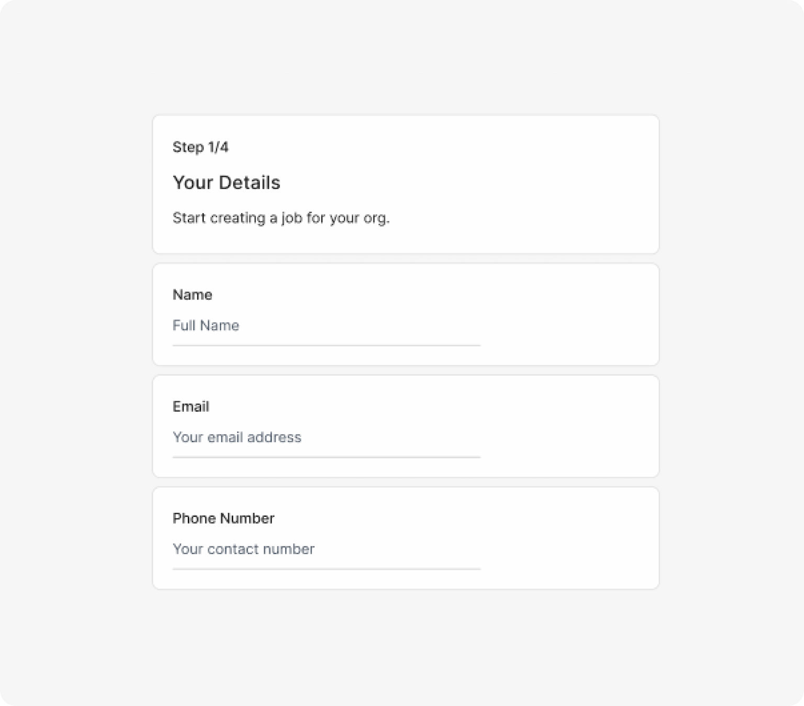The image size is (804, 706).
Task: Focus the "Your email address" field
Action: tap(326, 437)
